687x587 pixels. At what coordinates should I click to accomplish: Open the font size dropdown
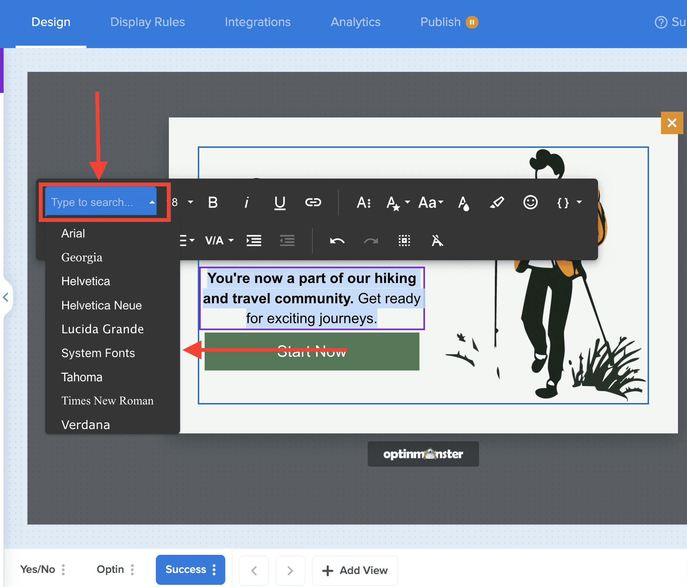click(x=183, y=202)
